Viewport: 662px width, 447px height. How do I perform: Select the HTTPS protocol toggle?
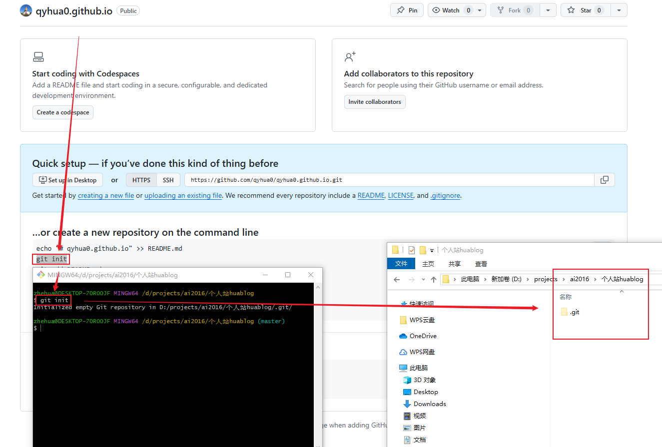point(141,180)
